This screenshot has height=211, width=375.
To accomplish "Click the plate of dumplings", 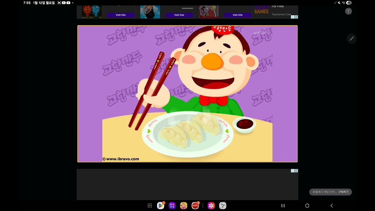I will (187, 134).
